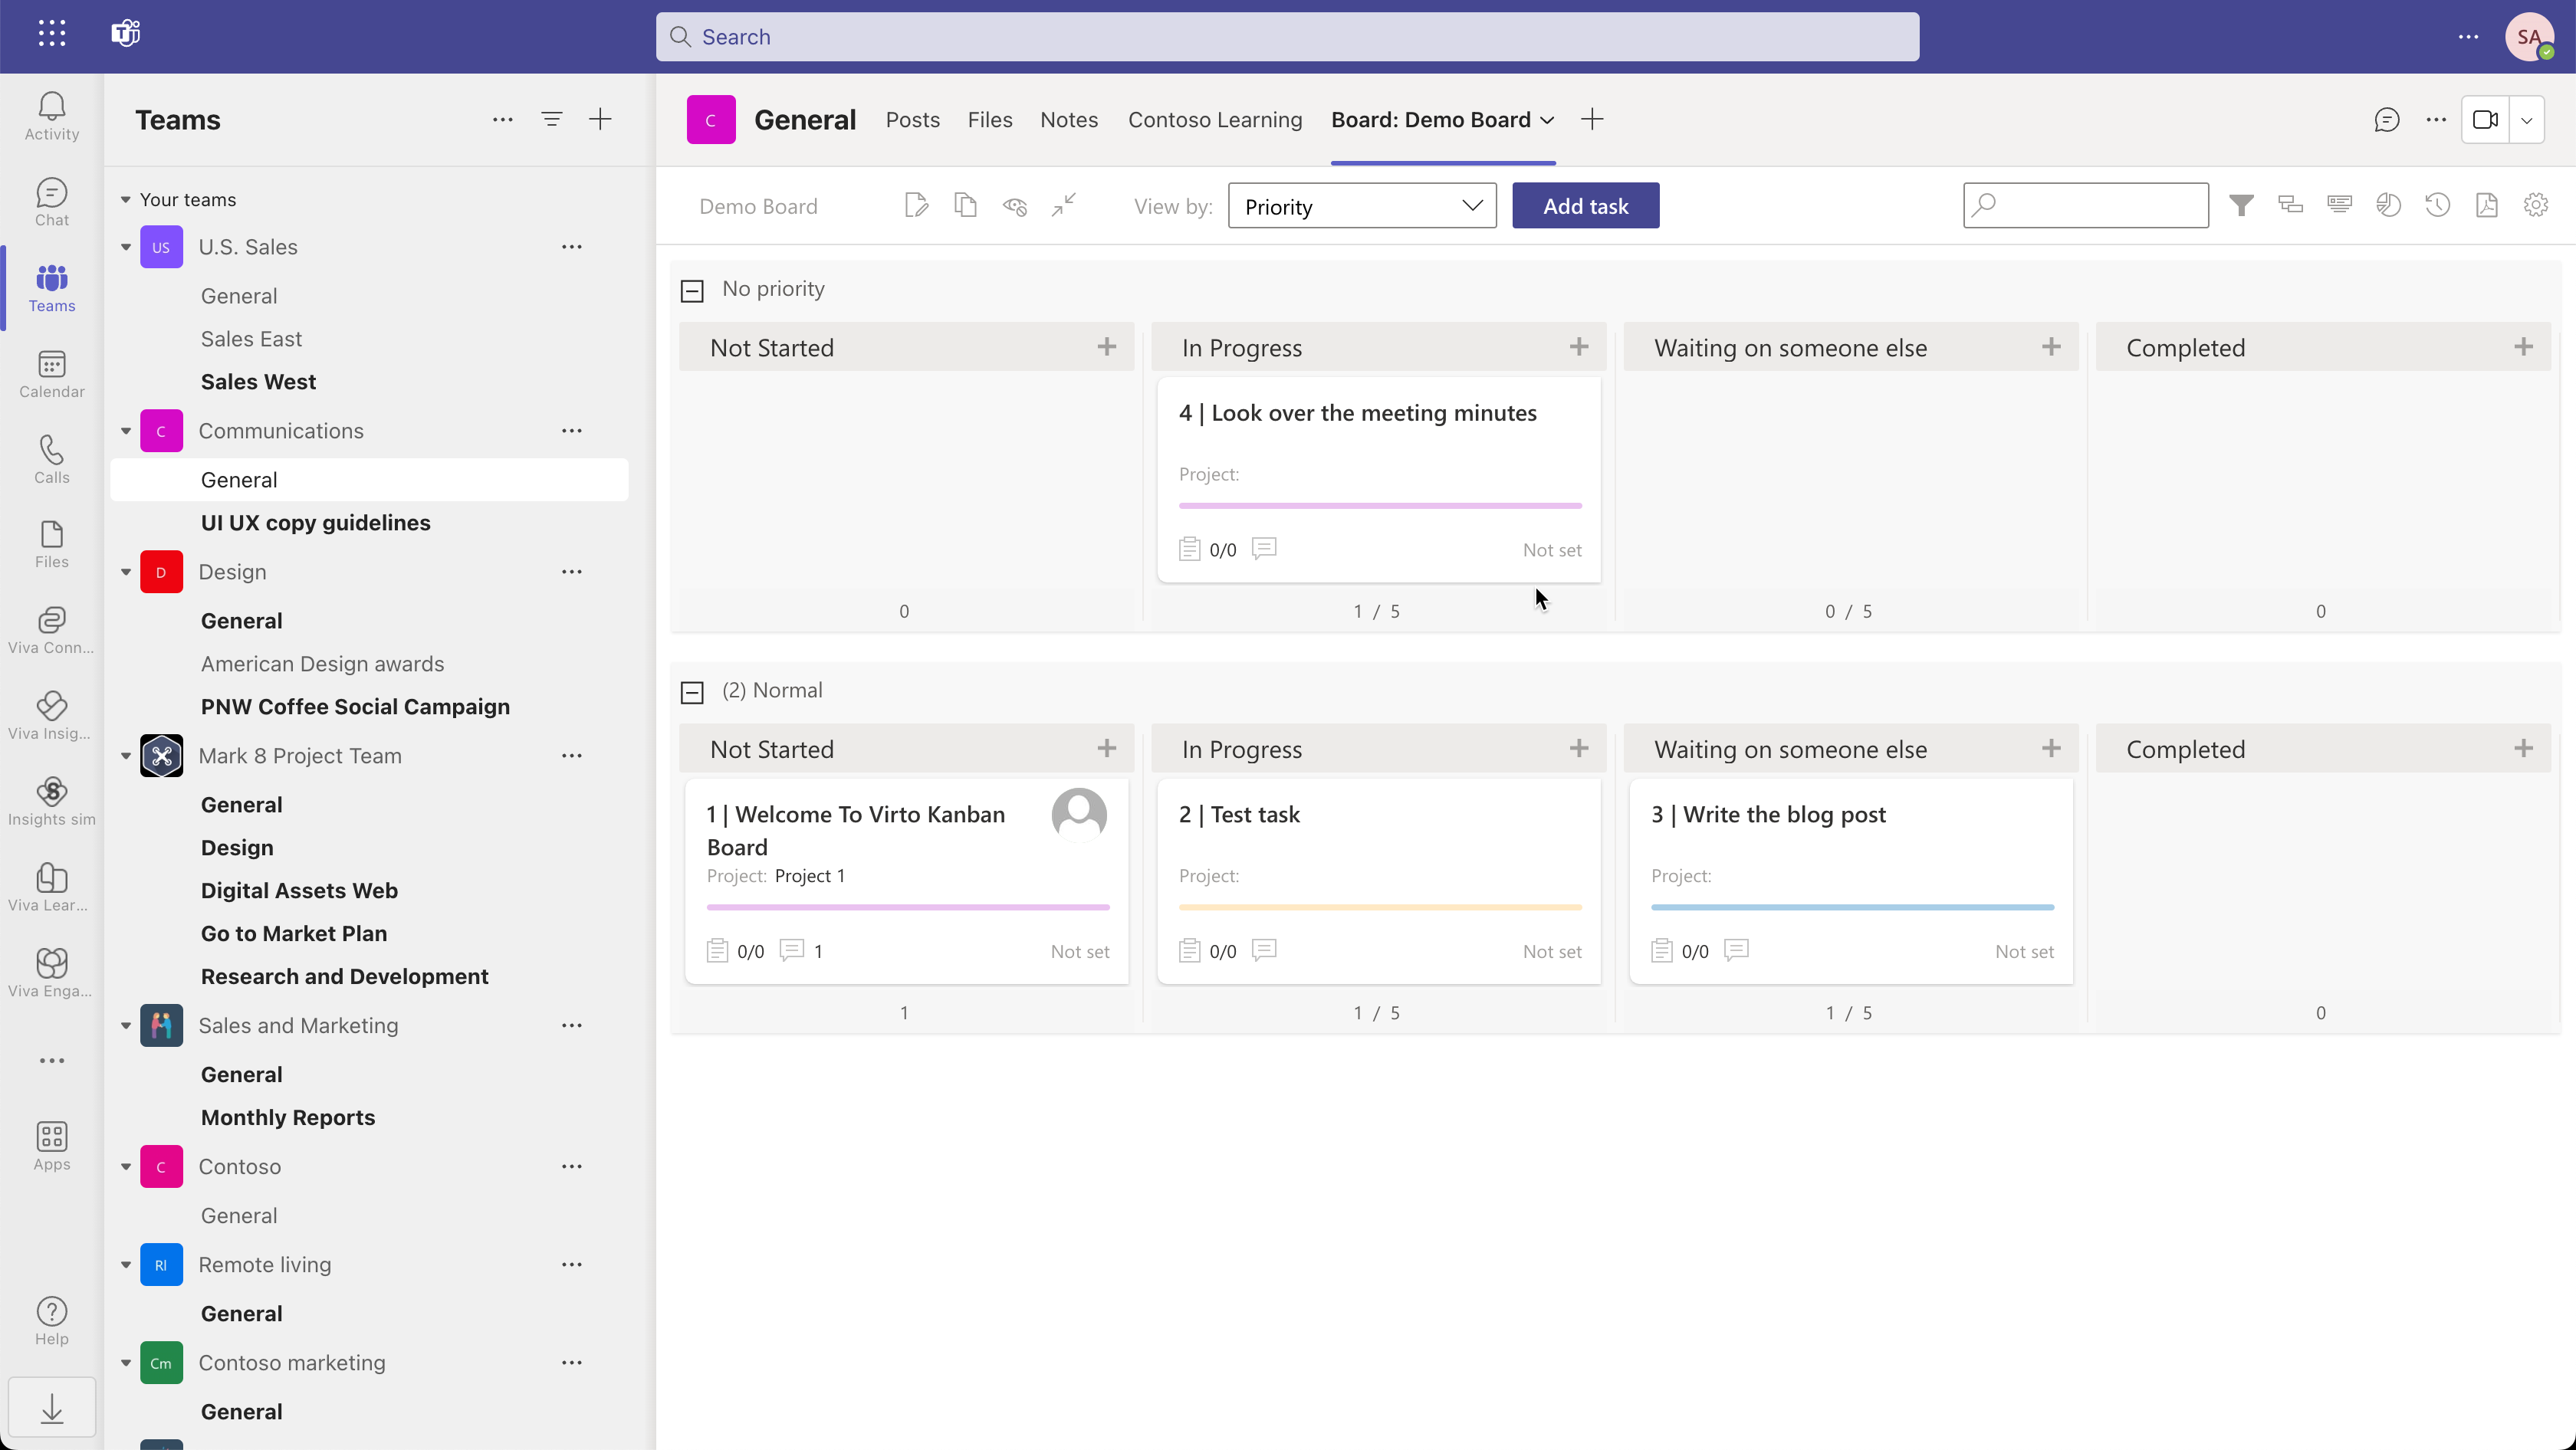Viewport: 2576px width, 1450px height.
Task: Collapse the Sales and Marketing team
Action: point(126,1025)
